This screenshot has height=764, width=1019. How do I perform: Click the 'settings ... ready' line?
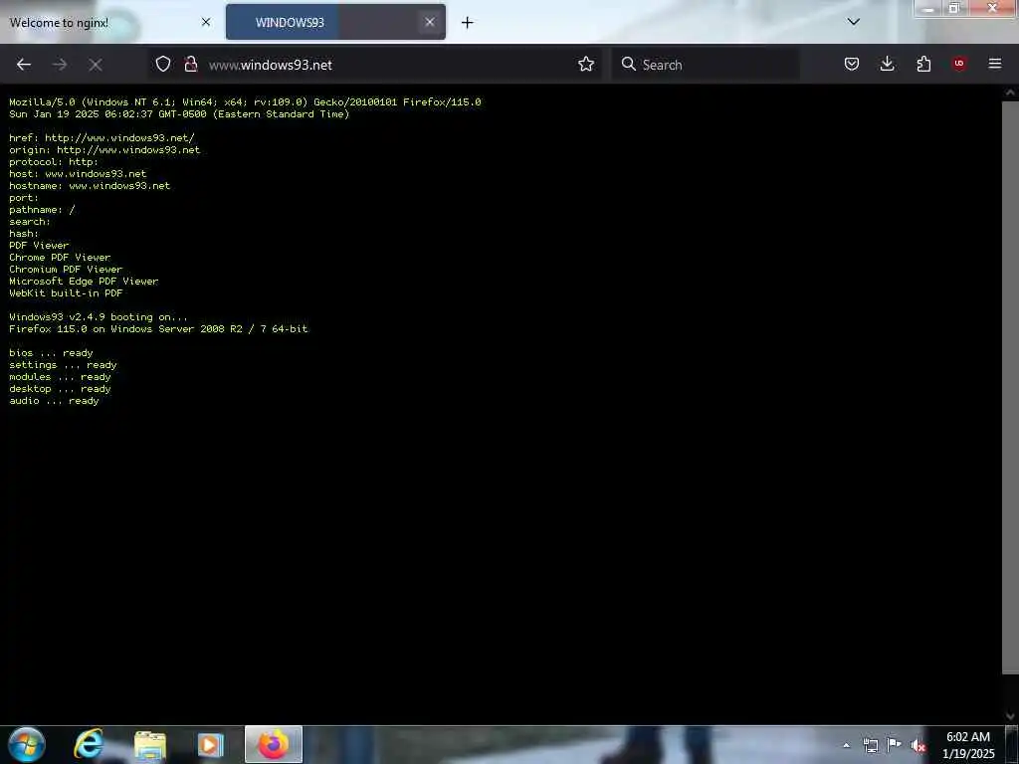click(63, 365)
